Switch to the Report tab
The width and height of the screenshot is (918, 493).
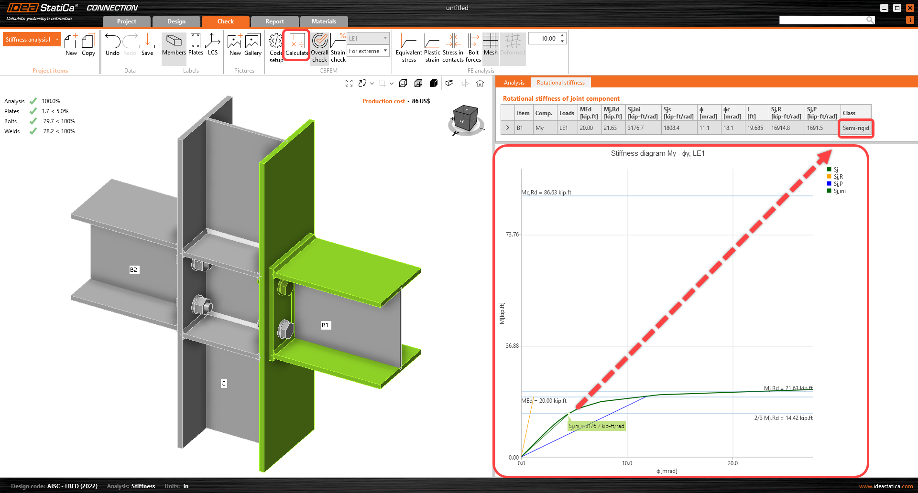pos(274,21)
